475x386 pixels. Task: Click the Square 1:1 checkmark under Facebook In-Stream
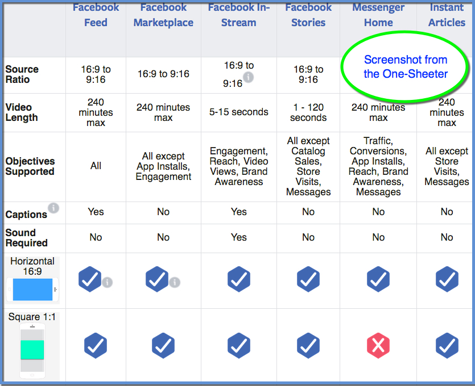[x=239, y=346]
